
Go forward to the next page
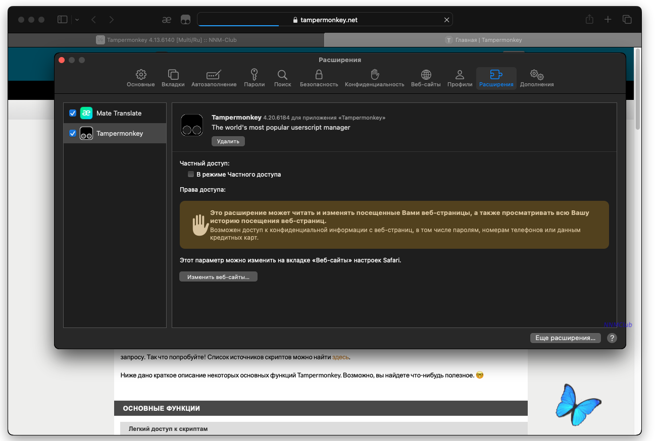click(112, 20)
